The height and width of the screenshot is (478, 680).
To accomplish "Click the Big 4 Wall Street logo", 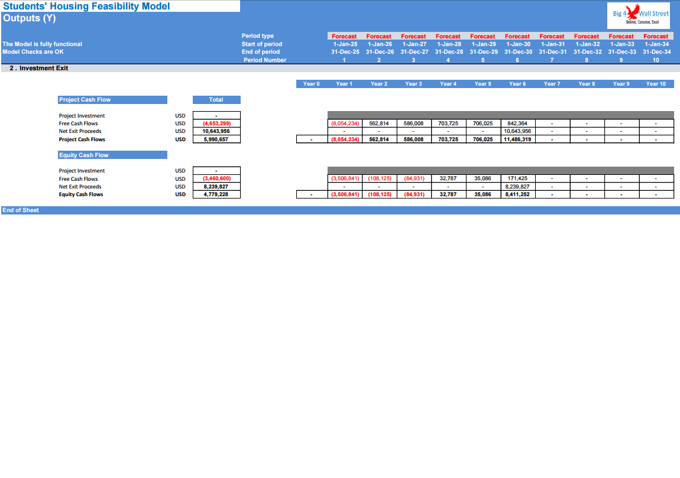I will tap(639, 15).
